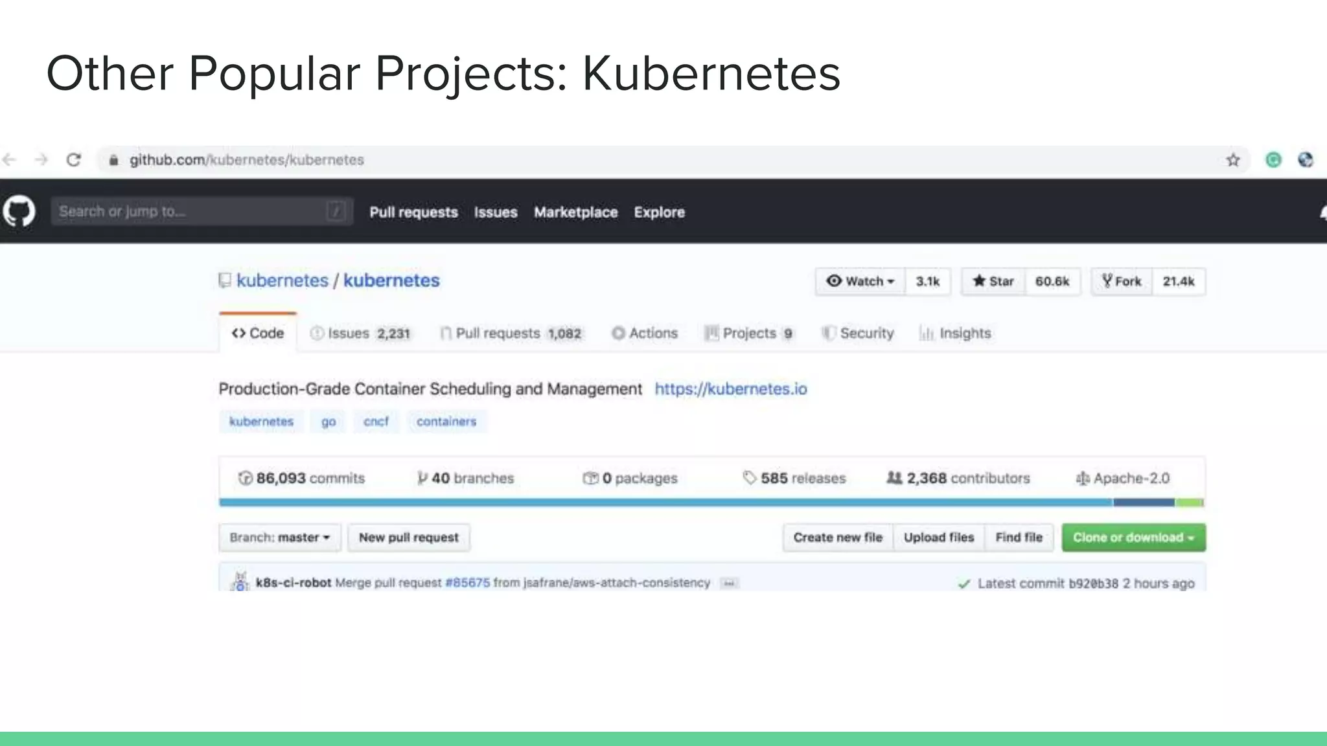Open the Issues tab with 2,231
1327x746 pixels.
coord(360,333)
